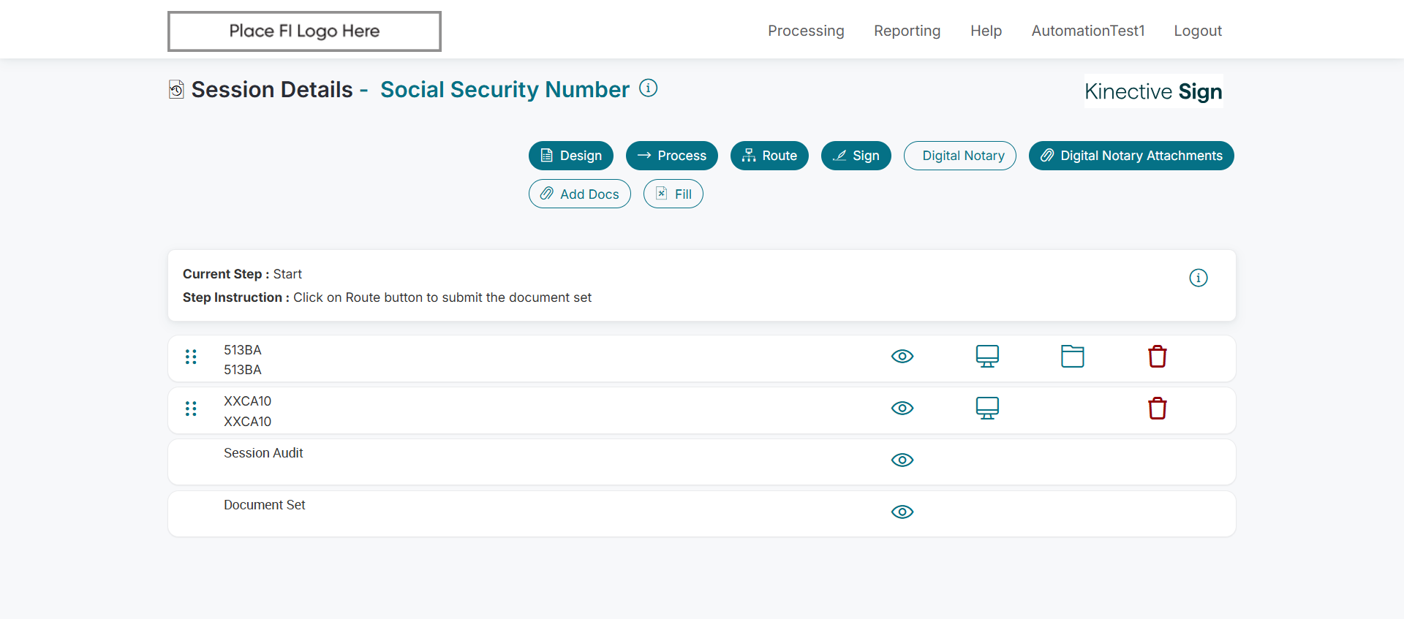Click the session history icon near the title
The image size is (1404, 619).
coord(176,90)
